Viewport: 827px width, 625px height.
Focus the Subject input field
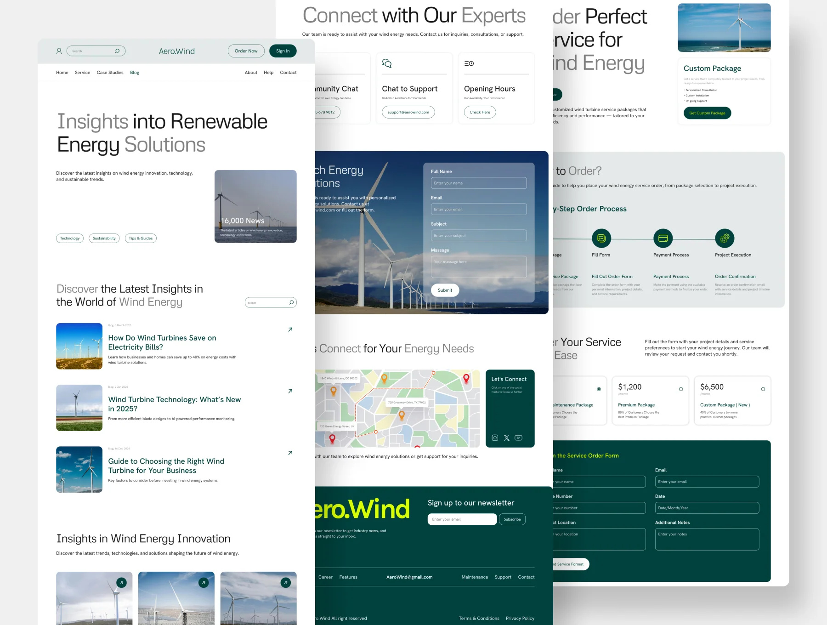(x=479, y=235)
